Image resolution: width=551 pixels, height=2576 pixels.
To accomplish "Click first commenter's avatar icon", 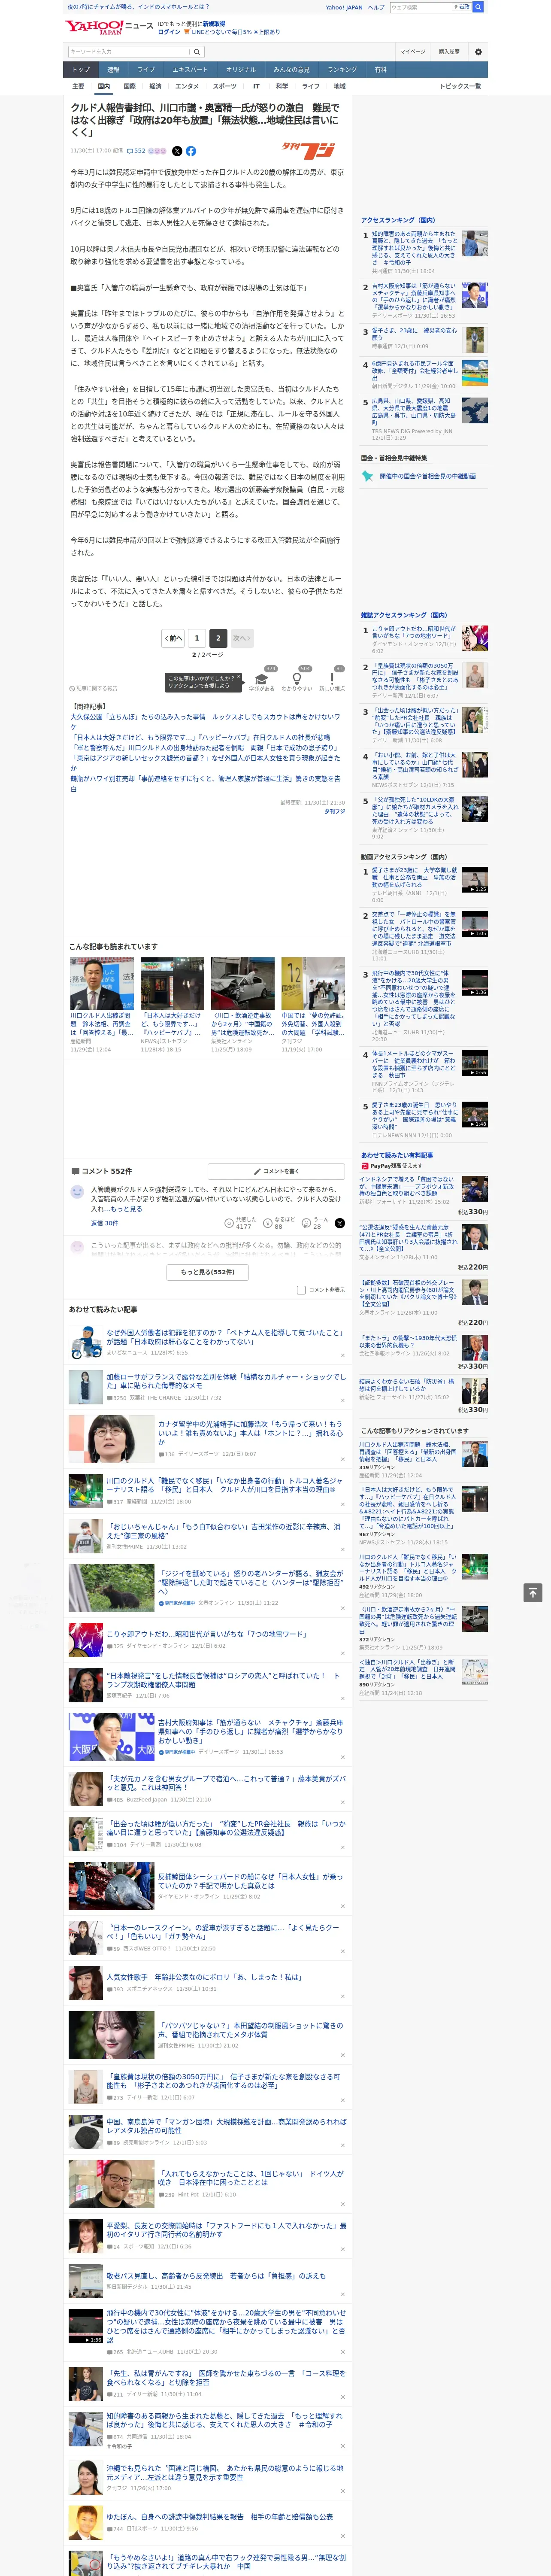I will click(x=77, y=1191).
